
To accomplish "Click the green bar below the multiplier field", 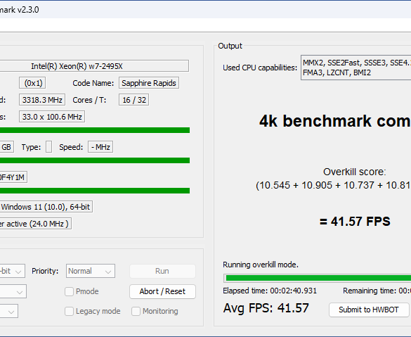I will 95,130.
